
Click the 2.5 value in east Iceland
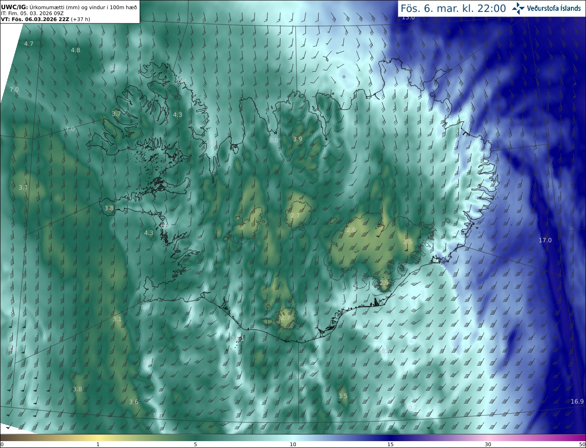[407, 241]
